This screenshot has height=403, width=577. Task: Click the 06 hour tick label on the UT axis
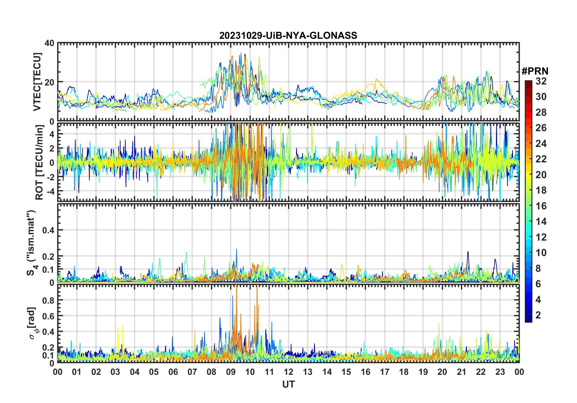click(x=173, y=372)
